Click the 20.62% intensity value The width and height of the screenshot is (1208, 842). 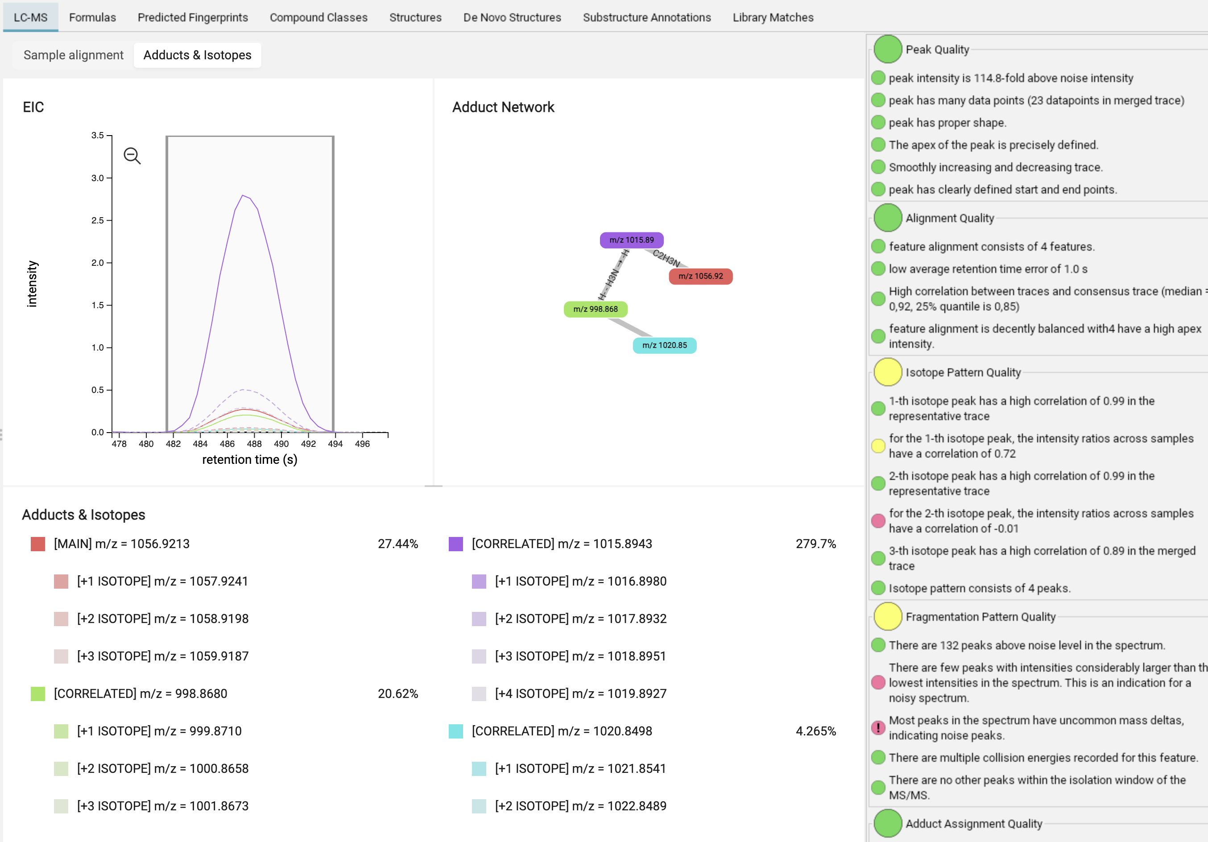(x=398, y=693)
